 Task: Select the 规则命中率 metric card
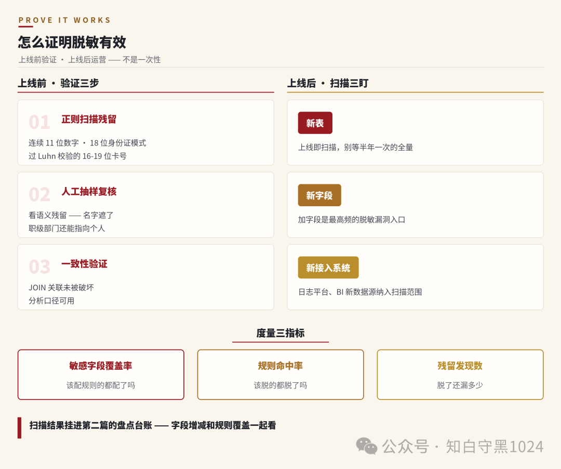(x=280, y=374)
